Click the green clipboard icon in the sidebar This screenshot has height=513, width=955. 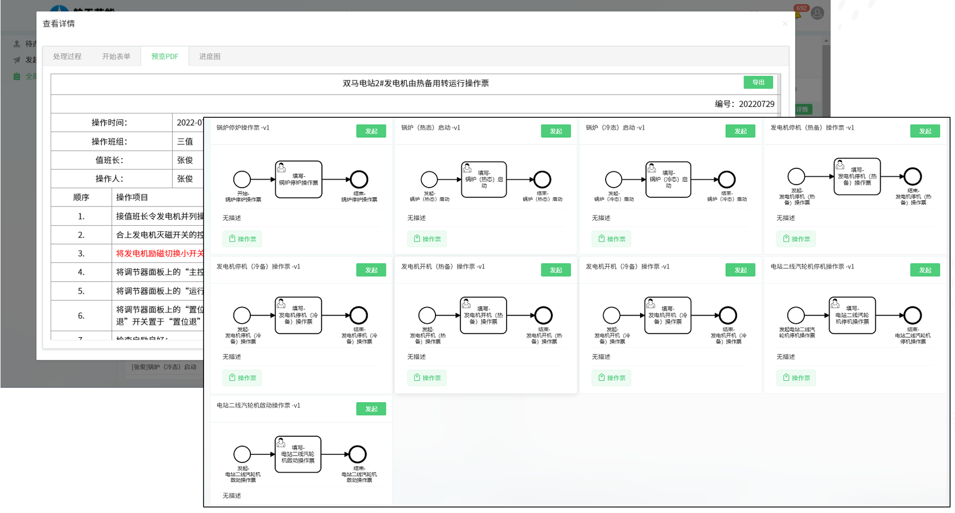coord(17,76)
